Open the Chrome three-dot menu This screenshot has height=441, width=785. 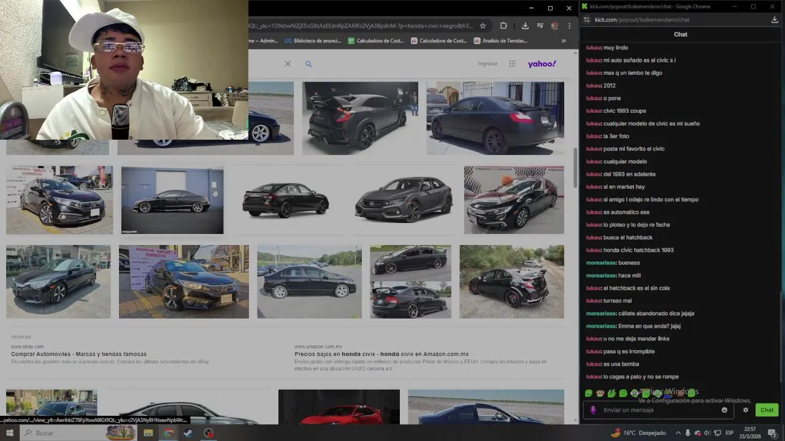(x=569, y=26)
